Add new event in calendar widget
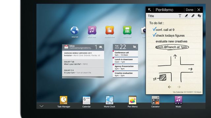The image size is (211, 118). [135, 47]
